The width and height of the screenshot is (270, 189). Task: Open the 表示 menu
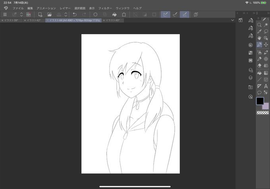(92, 8)
